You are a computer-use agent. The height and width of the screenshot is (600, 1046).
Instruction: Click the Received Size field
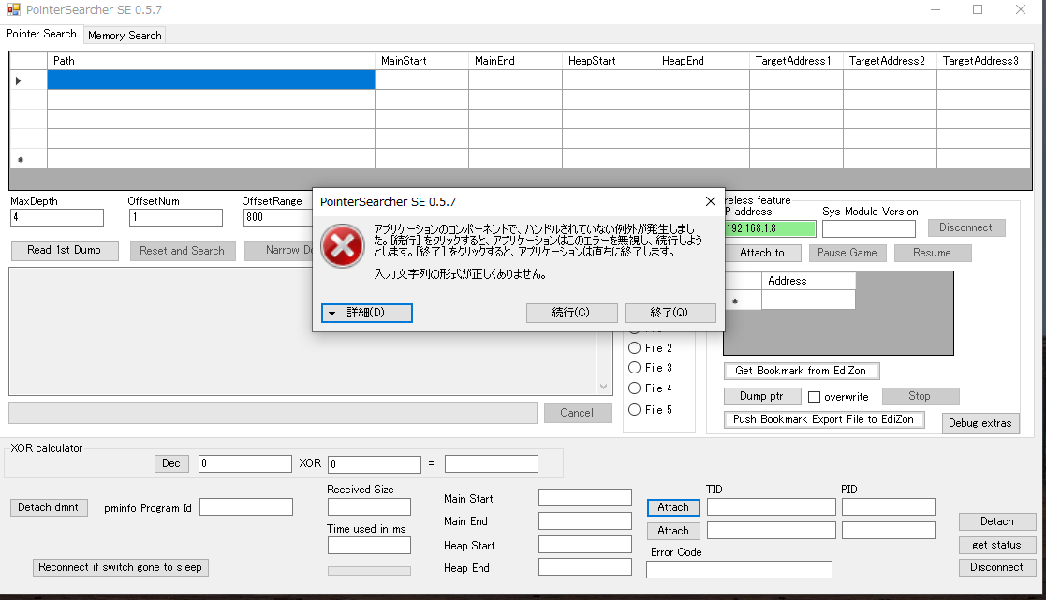(x=369, y=507)
